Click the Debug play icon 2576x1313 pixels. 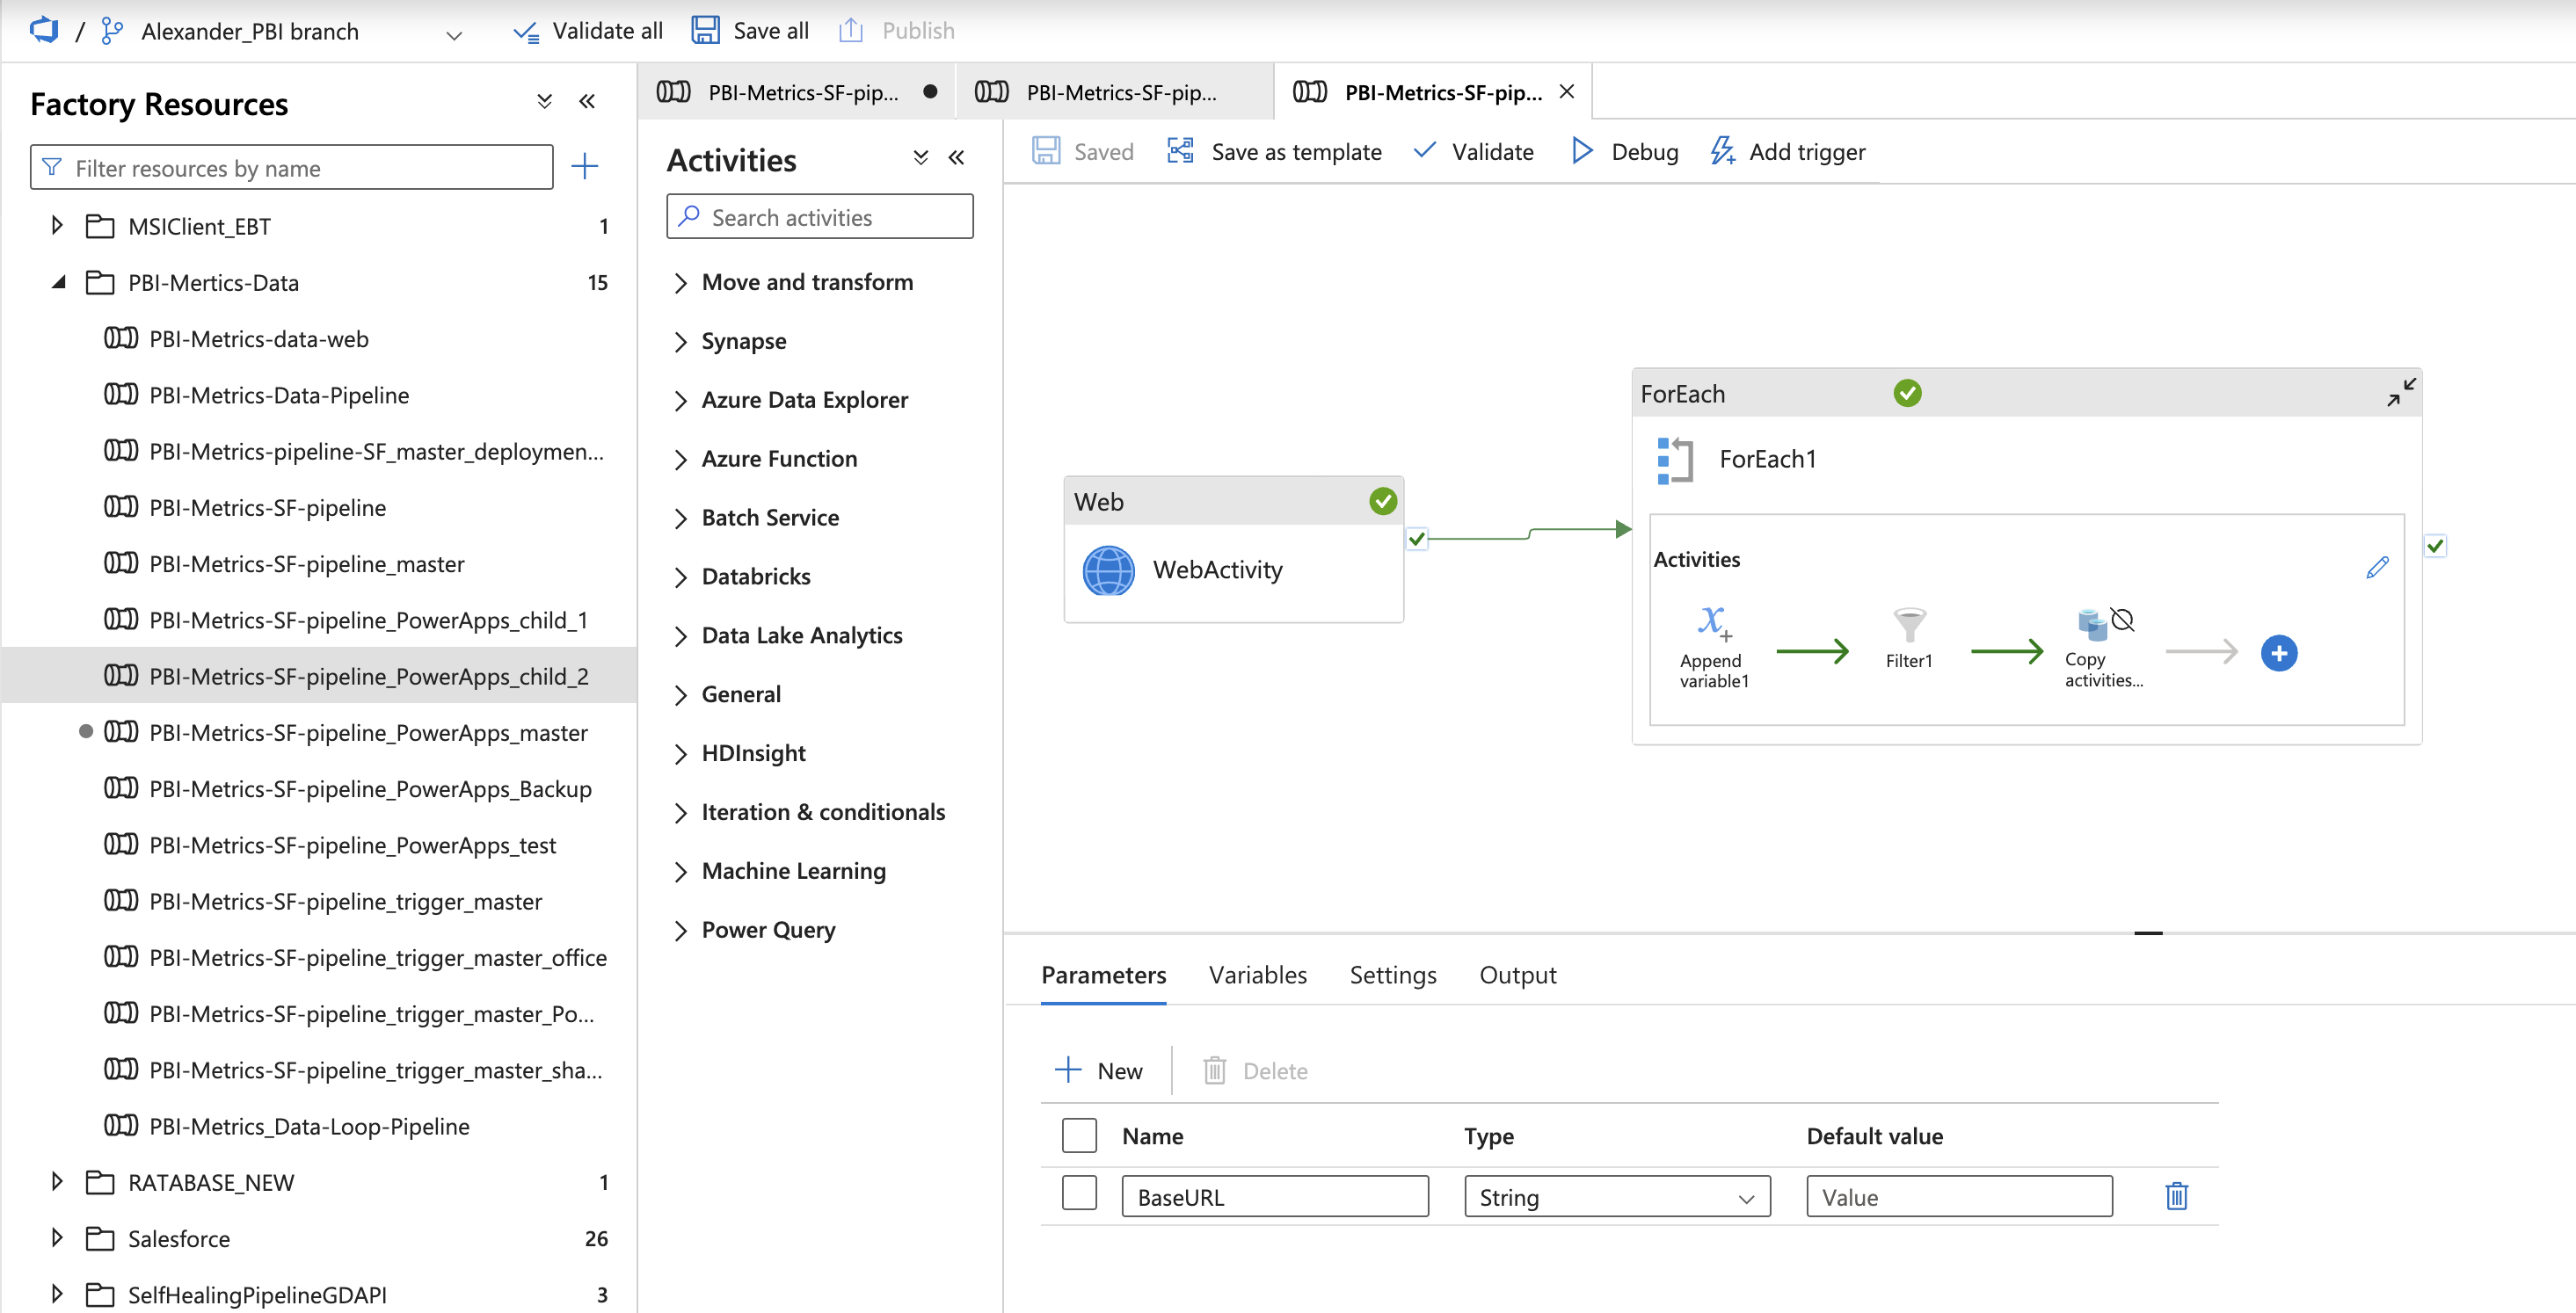pyautogui.click(x=1581, y=151)
